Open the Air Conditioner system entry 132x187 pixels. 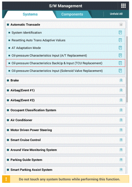point(66,120)
